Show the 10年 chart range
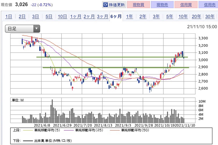This screenshot has width=218, height=145. [x=183, y=16]
